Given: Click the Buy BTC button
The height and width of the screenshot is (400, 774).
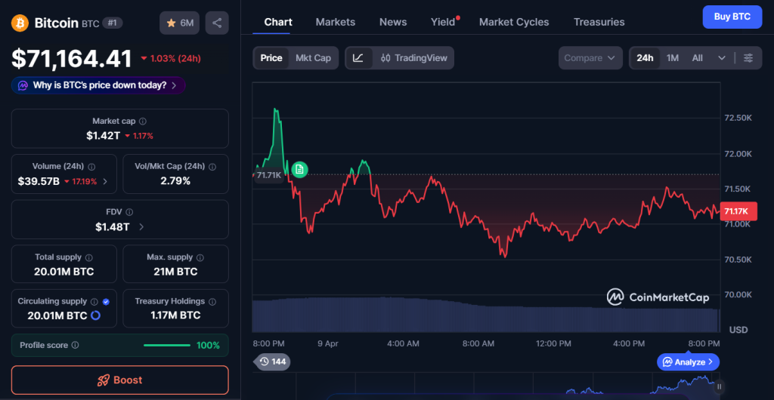Looking at the screenshot, I should (732, 17).
